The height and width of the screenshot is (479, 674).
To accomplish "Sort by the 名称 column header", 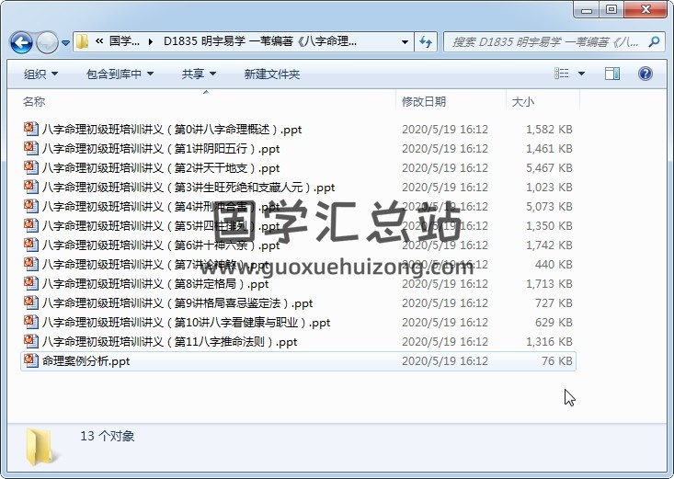I will point(34,101).
